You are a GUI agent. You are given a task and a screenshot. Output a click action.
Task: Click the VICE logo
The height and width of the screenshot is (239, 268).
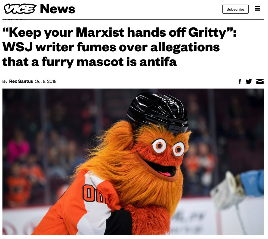click(20, 9)
